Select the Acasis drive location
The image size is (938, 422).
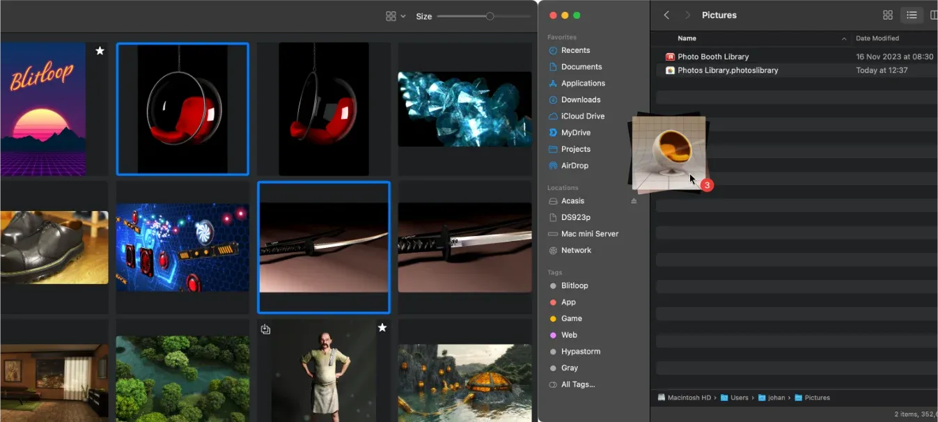point(572,201)
